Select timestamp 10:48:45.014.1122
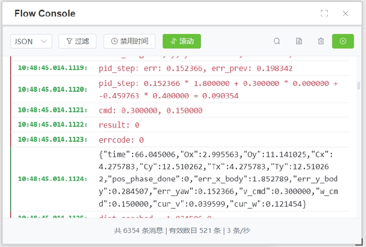The width and height of the screenshot is (366, 247). (52, 124)
